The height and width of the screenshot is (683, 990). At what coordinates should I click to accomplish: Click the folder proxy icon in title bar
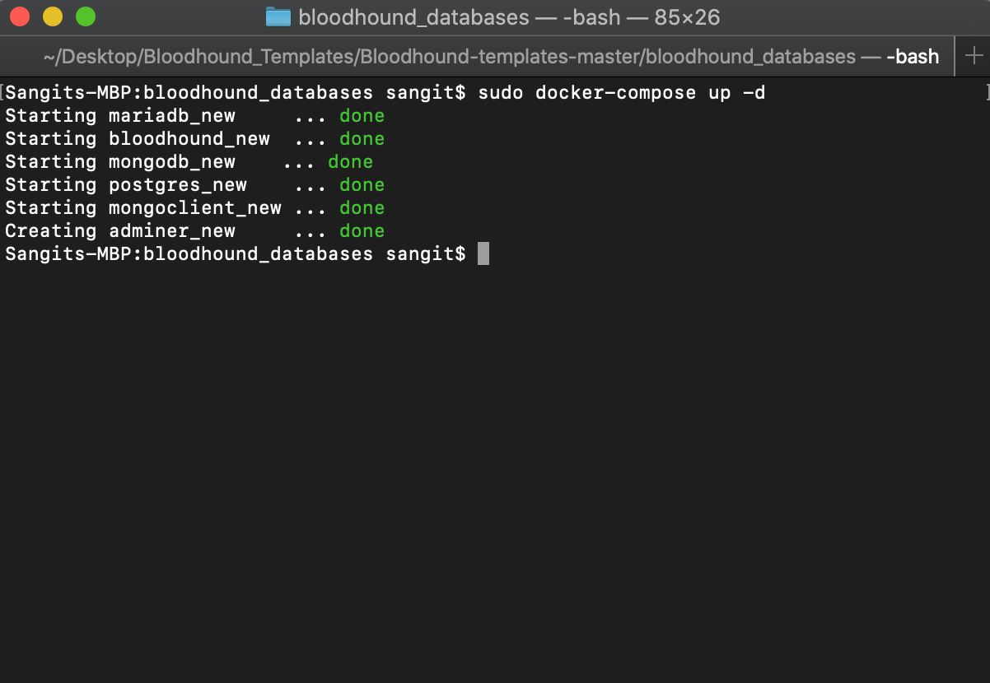coord(278,17)
